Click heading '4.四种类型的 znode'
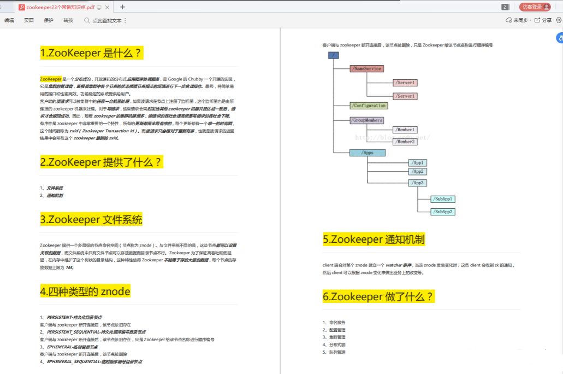563x374 pixels. pos(85,291)
